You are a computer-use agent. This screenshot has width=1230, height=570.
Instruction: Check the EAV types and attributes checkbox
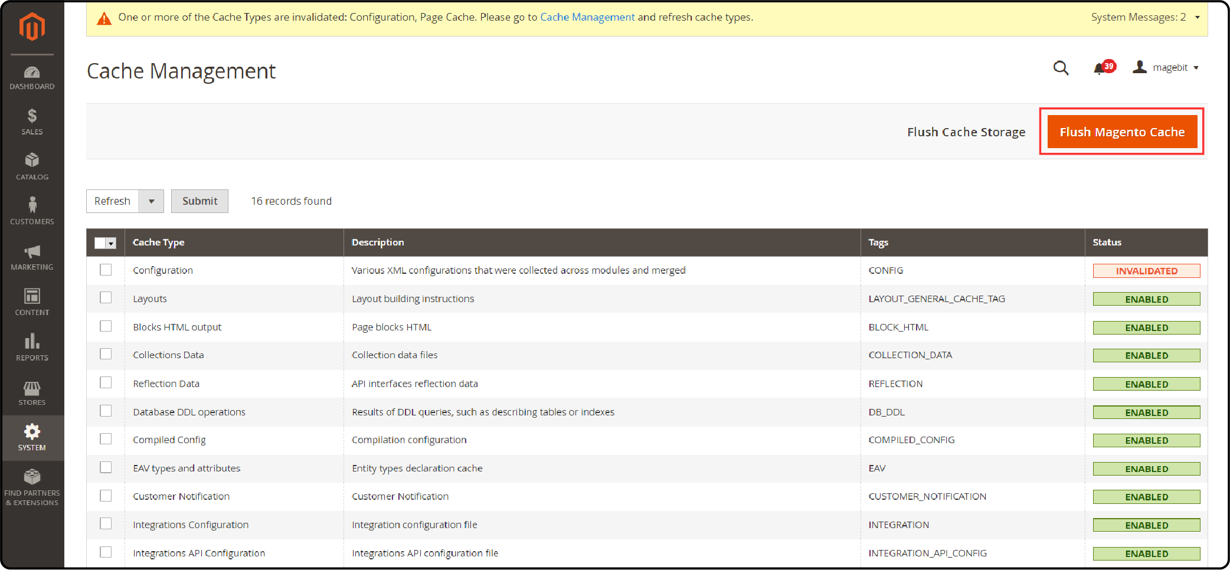click(106, 467)
